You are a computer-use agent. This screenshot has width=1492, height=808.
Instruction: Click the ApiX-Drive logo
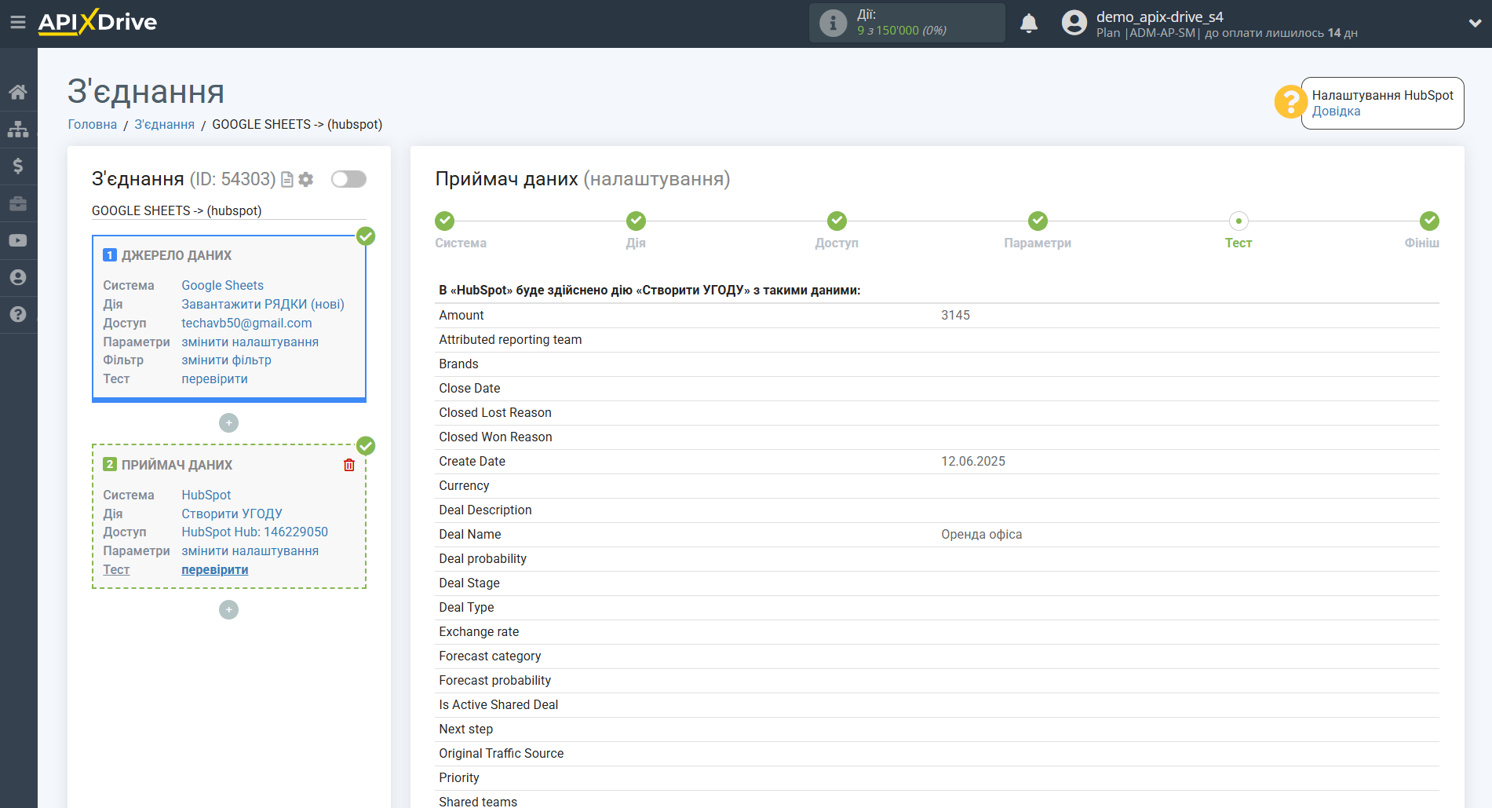[x=97, y=22]
